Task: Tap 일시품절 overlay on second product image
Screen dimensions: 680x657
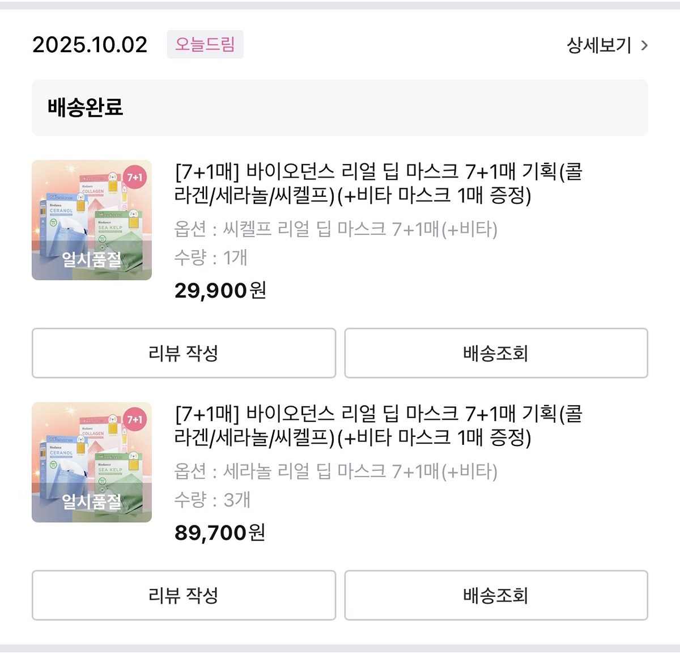Action: (92, 502)
